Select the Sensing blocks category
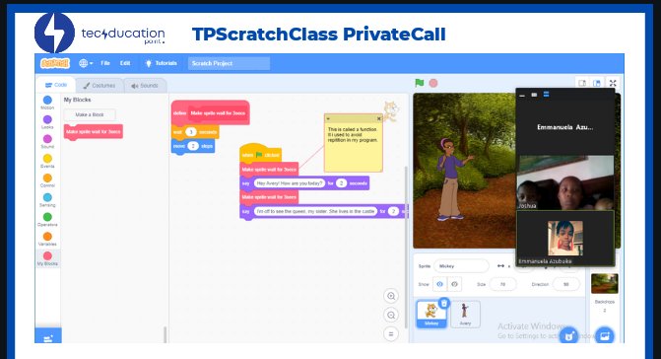 pos(47,200)
